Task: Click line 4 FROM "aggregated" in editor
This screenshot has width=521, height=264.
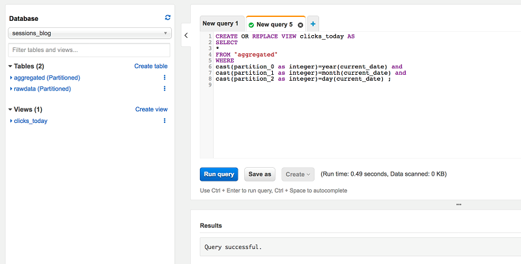Action: pos(246,55)
